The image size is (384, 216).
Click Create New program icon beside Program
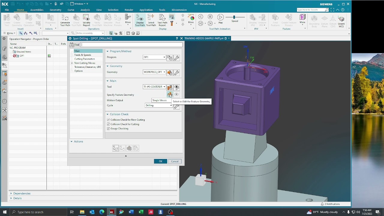click(170, 58)
